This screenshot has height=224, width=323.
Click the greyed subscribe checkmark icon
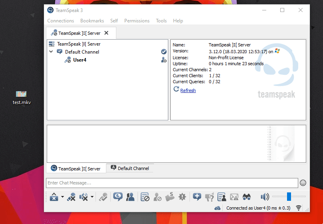tap(103, 197)
